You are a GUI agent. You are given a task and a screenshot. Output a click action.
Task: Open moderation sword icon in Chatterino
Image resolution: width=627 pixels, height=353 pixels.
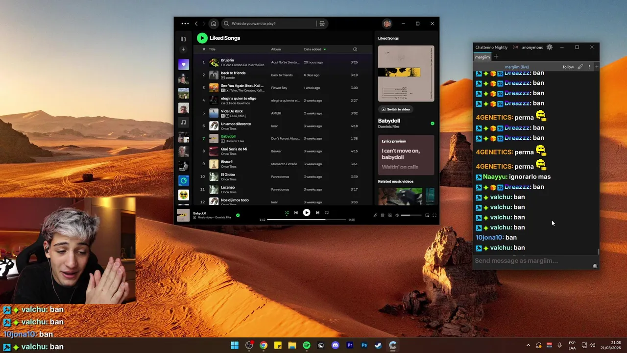[580, 67]
